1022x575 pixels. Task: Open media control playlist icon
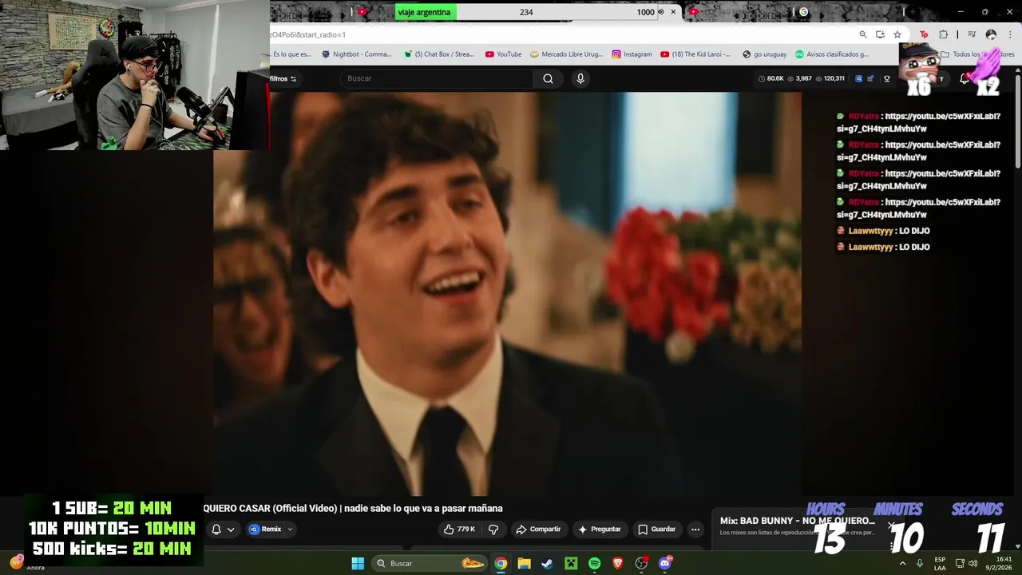coord(972,34)
